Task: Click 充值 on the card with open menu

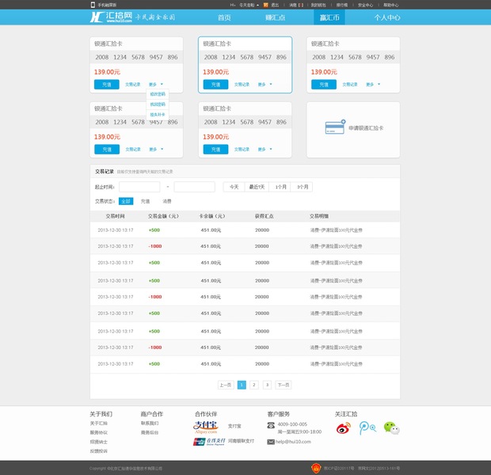Action: (107, 85)
